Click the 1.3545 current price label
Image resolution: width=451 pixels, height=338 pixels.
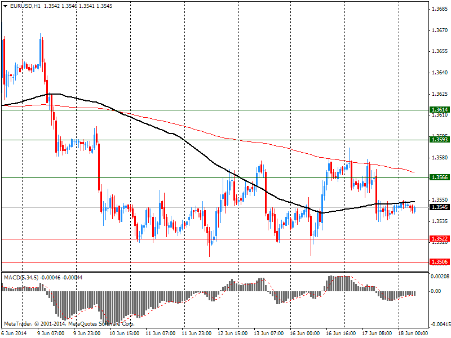(440, 207)
